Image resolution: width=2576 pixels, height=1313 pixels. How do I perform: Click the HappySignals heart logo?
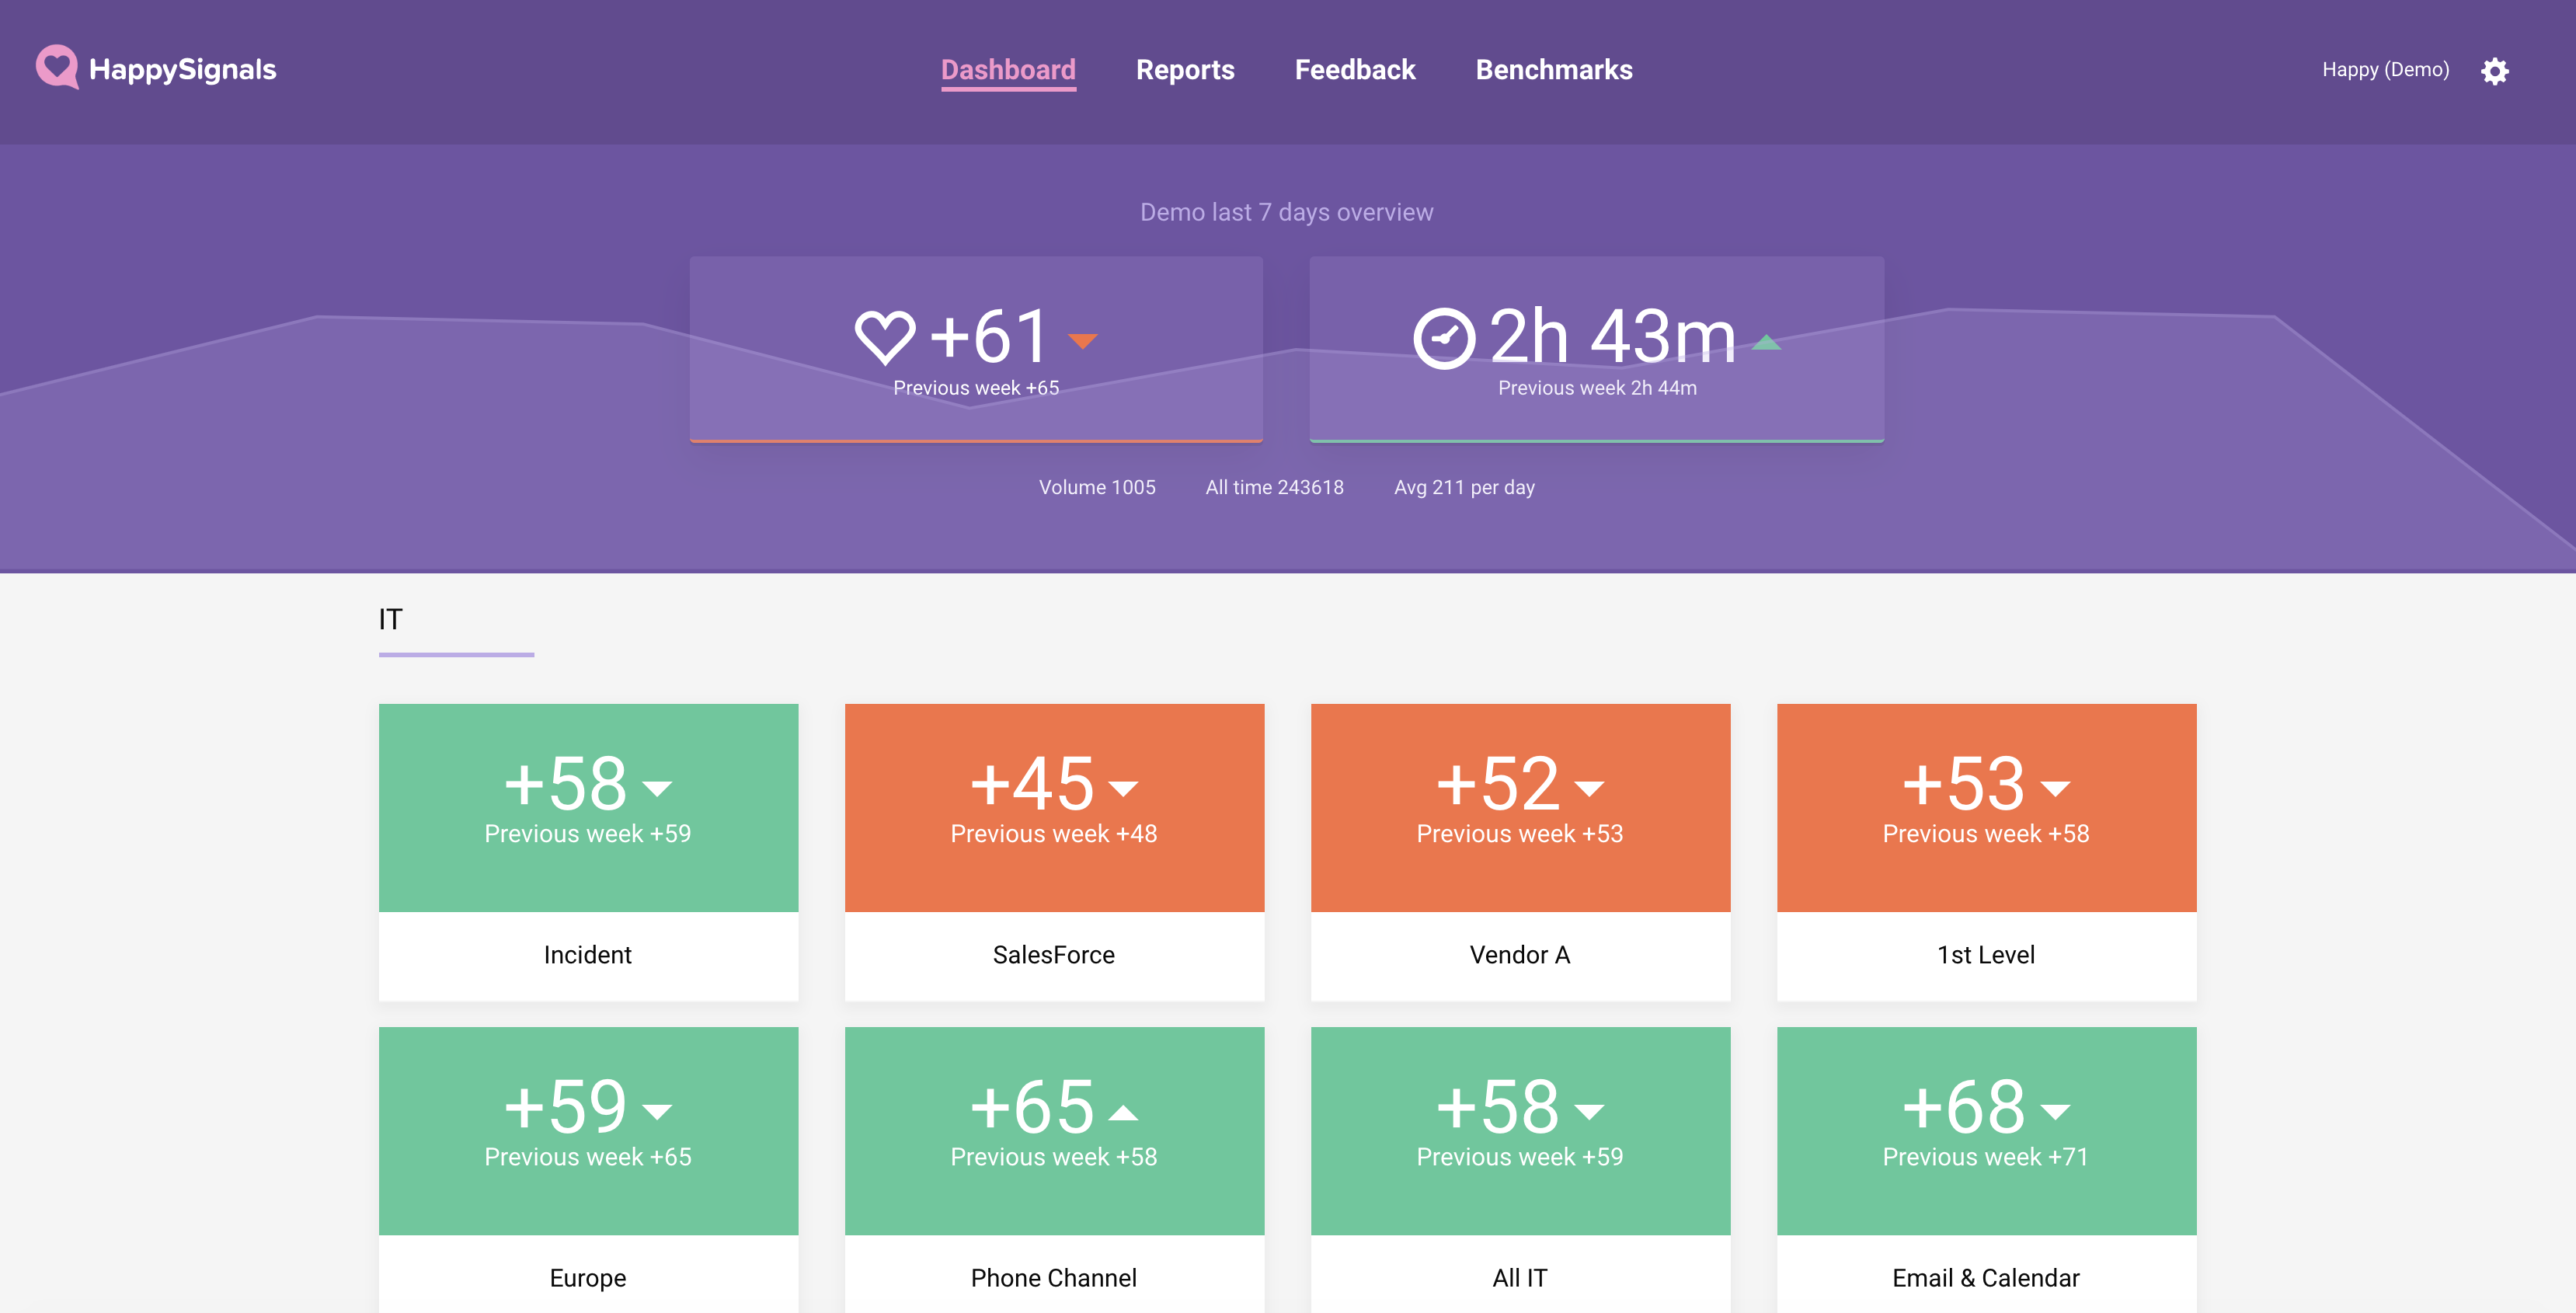[57, 68]
